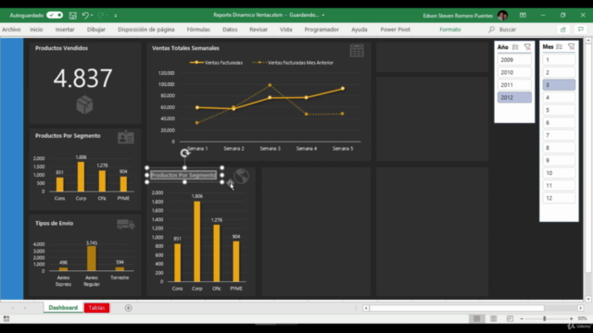
Task: Click the rotation handle of selected text box
Action: (x=184, y=153)
